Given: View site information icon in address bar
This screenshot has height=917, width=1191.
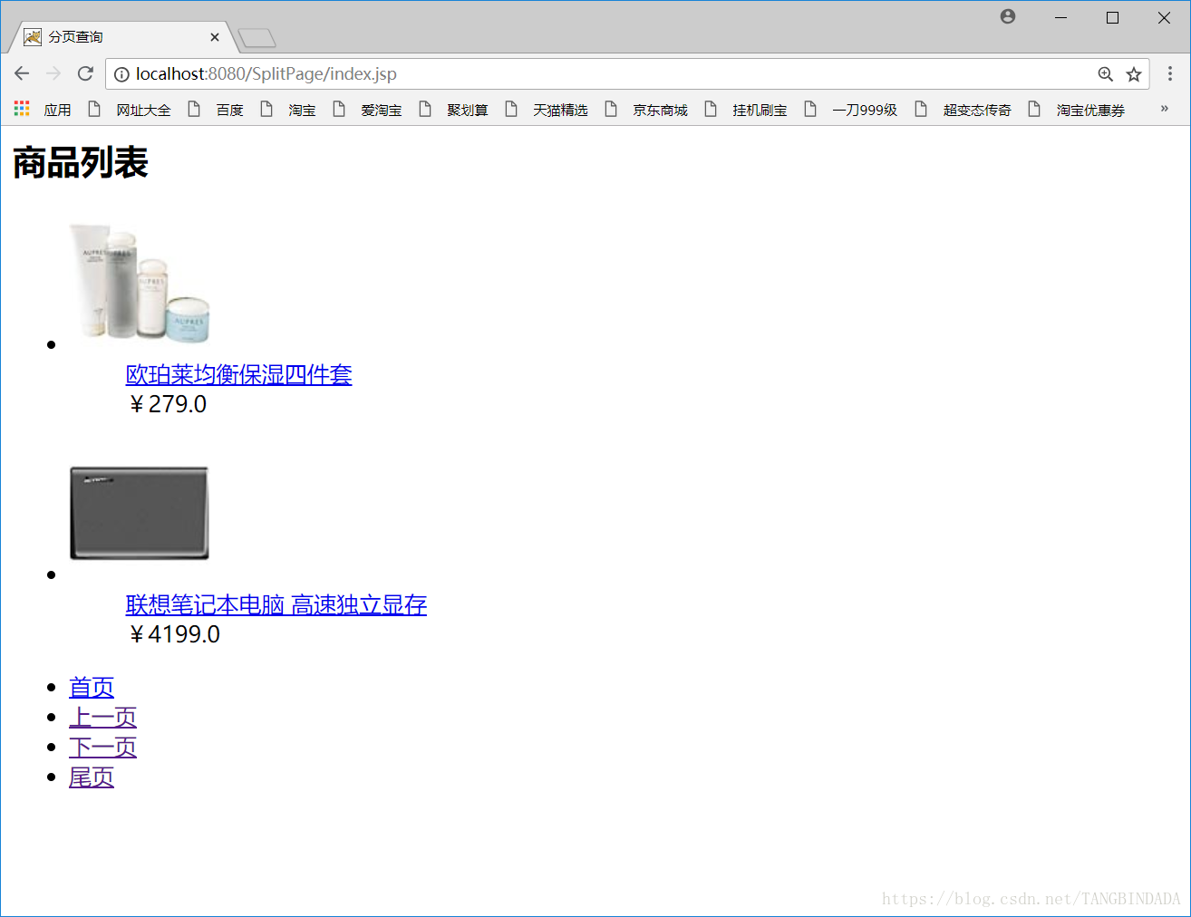Looking at the screenshot, I should 121,74.
